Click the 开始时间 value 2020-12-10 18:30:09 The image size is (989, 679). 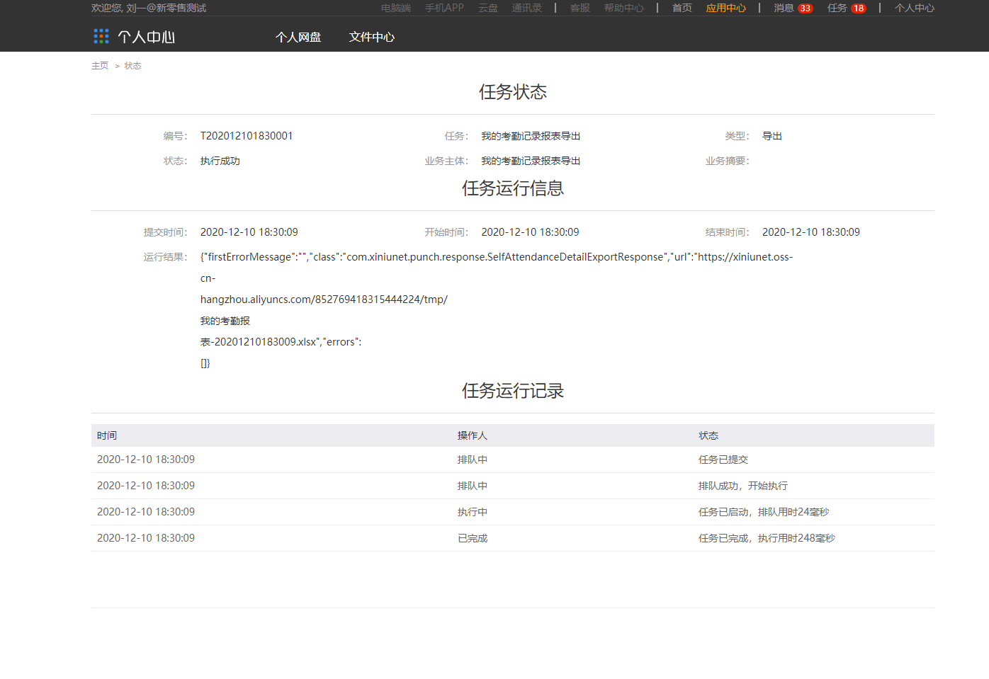pyautogui.click(x=530, y=232)
